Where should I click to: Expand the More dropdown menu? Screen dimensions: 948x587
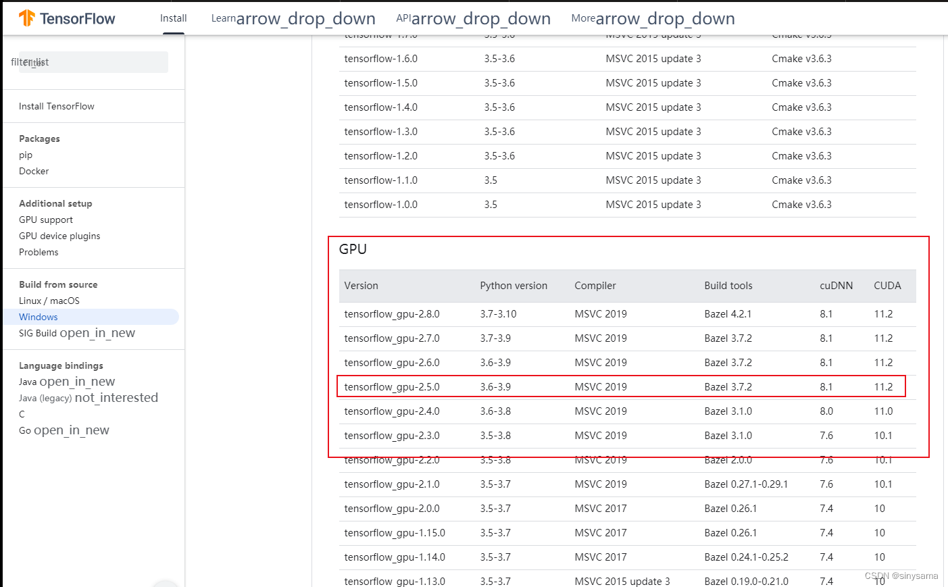point(653,19)
